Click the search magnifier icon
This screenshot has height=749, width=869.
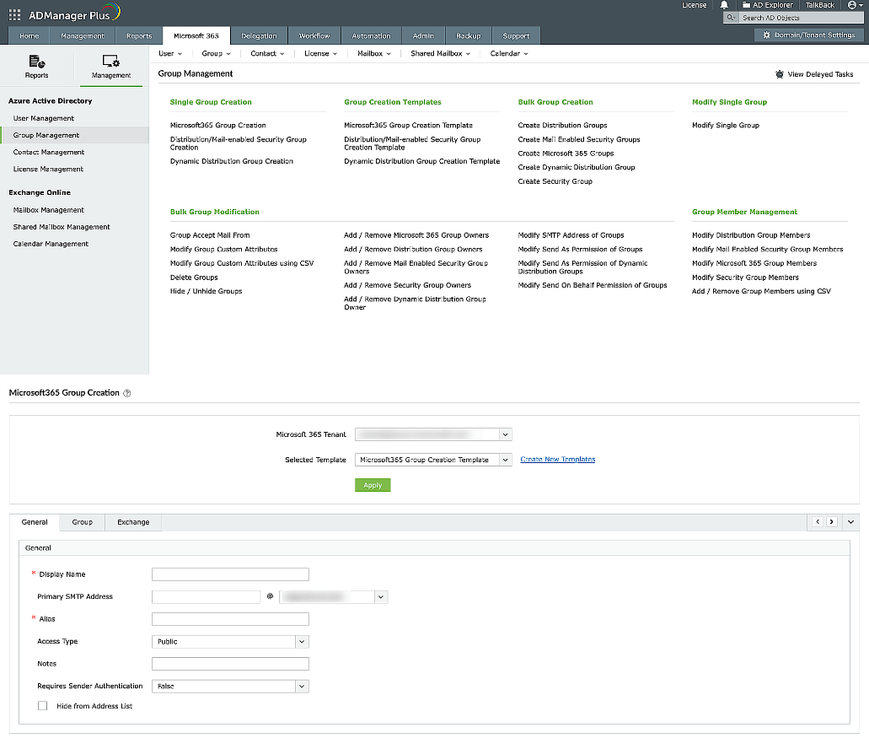point(731,18)
